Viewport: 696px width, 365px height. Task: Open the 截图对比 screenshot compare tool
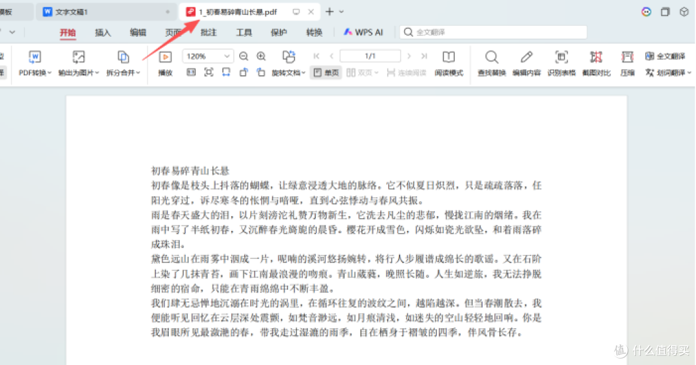pos(596,63)
